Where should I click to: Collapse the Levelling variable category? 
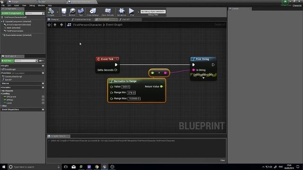[x=1, y=93]
